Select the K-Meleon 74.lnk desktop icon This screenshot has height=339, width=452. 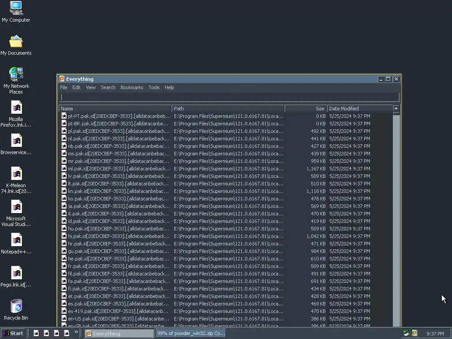16,174
